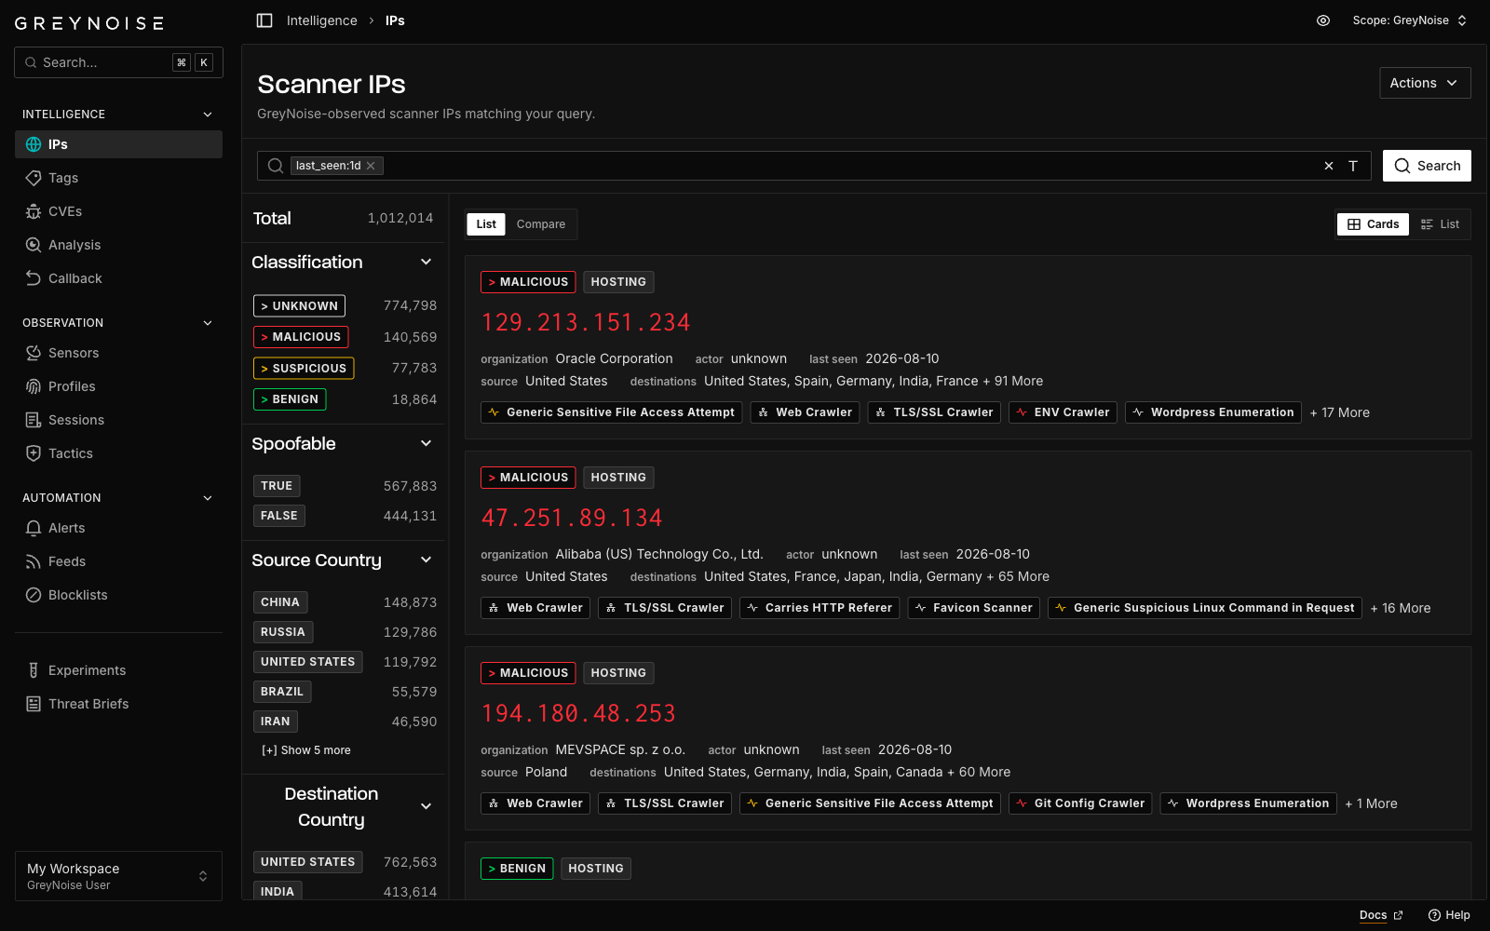Screen dimensions: 1490x931
Task: Remove the last_seen:1d query chip
Action: click(x=371, y=166)
